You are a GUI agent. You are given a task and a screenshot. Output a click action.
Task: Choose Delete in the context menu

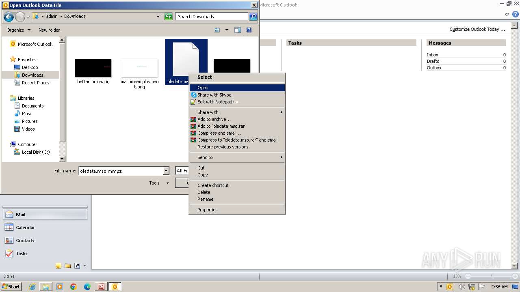(x=237, y=192)
